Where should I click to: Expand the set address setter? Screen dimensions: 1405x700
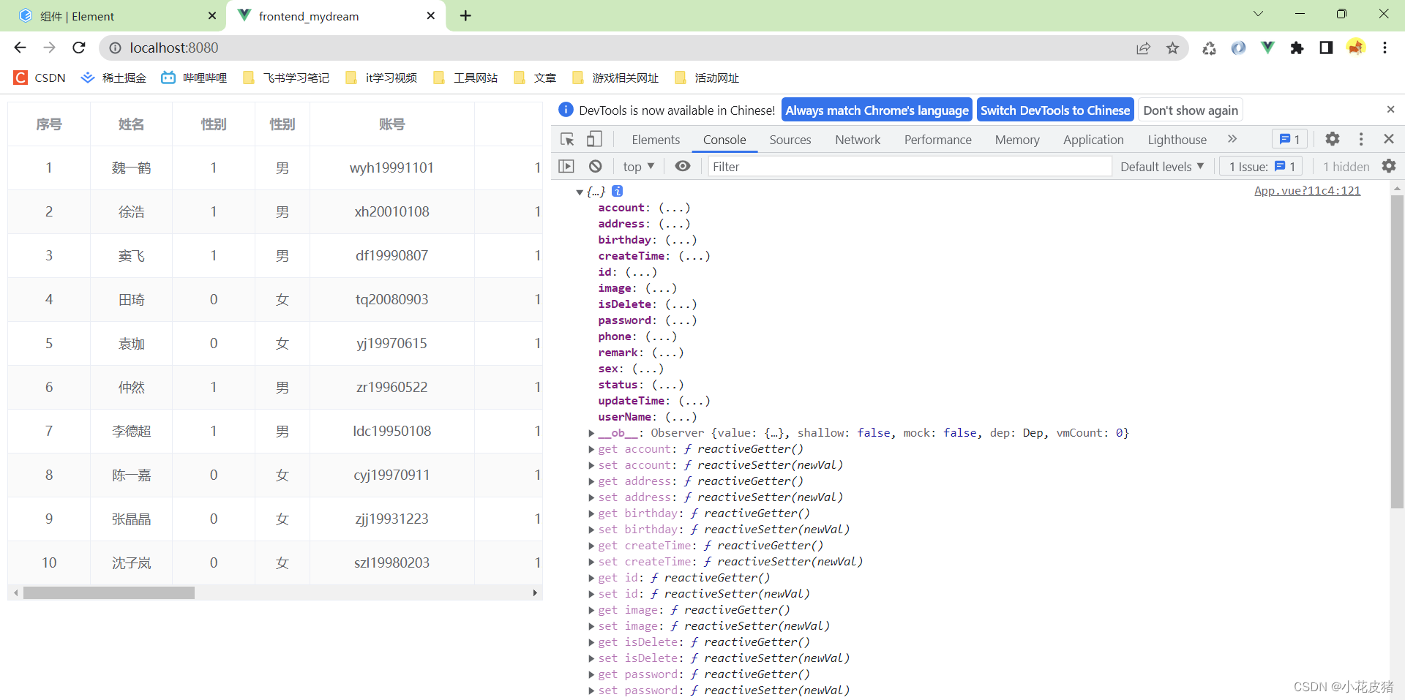pyautogui.click(x=591, y=497)
